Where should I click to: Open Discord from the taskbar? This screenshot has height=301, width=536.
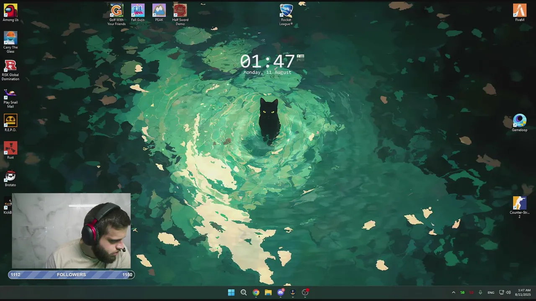pyautogui.click(x=281, y=292)
